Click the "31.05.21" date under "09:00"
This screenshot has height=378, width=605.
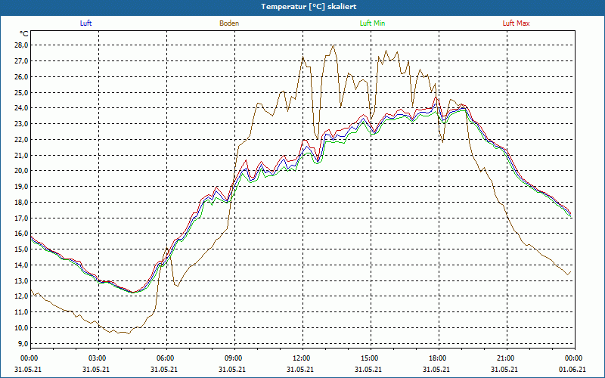click(232, 369)
